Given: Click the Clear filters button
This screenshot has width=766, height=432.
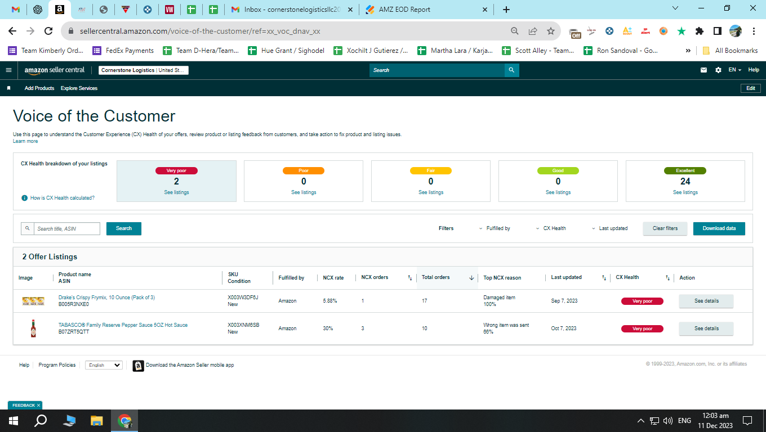Looking at the screenshot, I should coord(665,228).
